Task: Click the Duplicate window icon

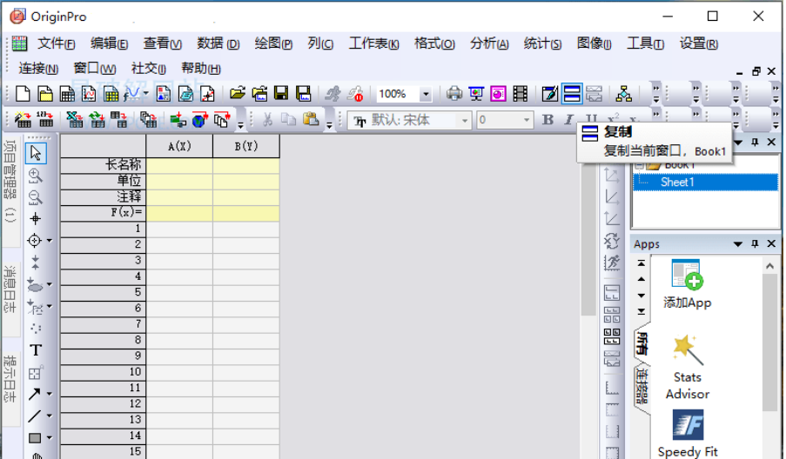Action: point(572,94)
